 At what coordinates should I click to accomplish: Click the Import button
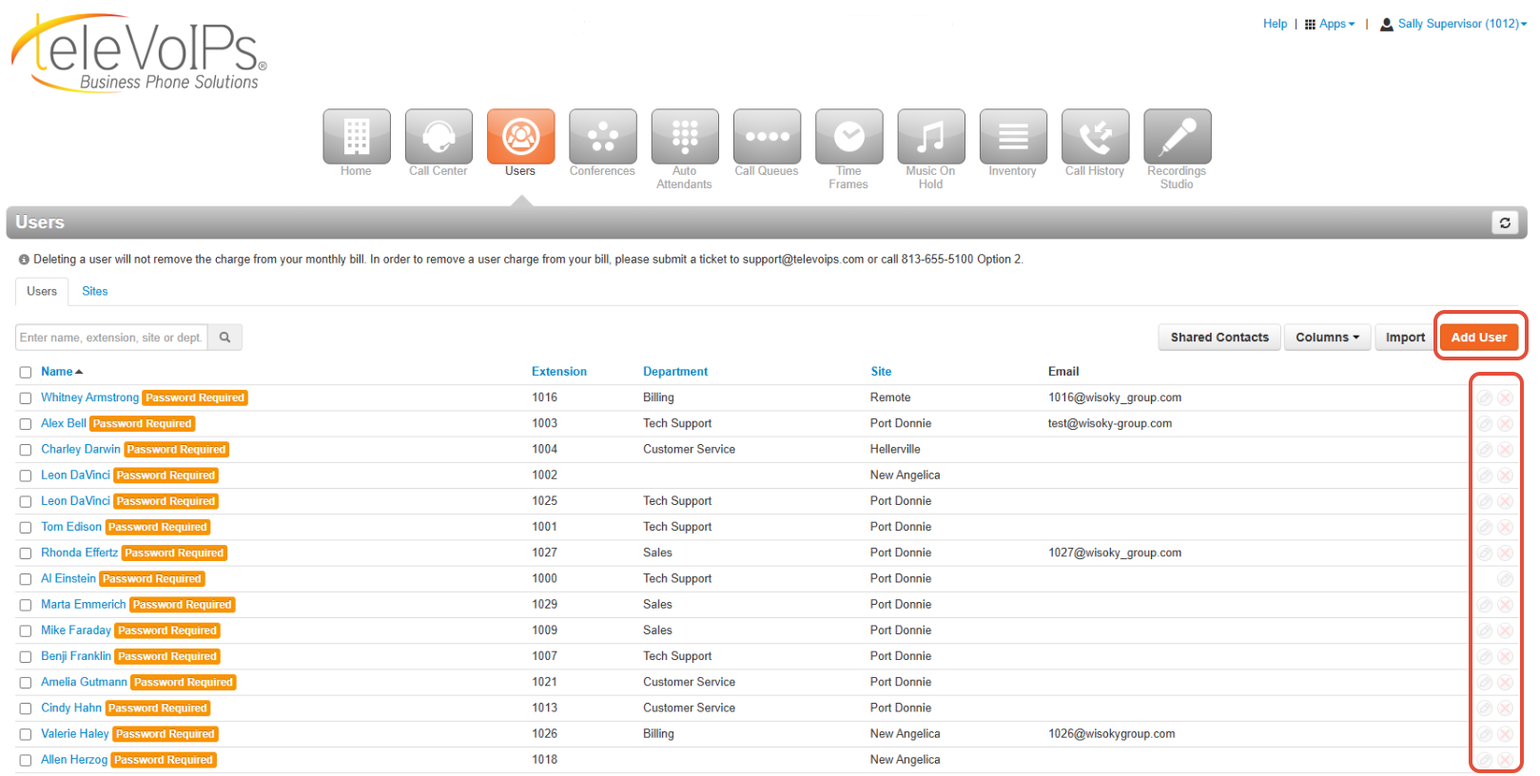tap(1405, 338)
